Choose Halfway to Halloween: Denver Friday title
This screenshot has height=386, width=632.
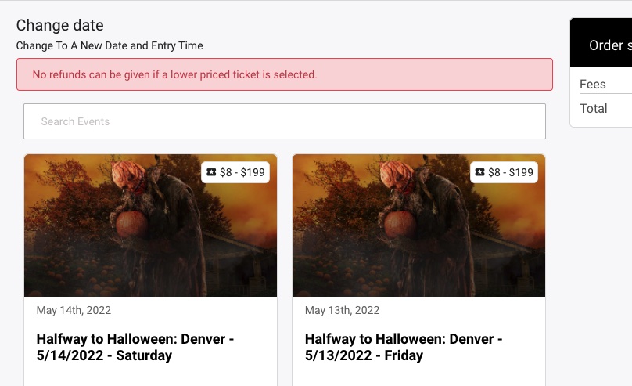tap(404, 347)
